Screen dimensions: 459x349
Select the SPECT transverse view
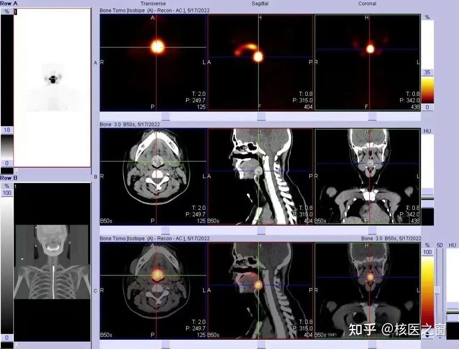153,63
